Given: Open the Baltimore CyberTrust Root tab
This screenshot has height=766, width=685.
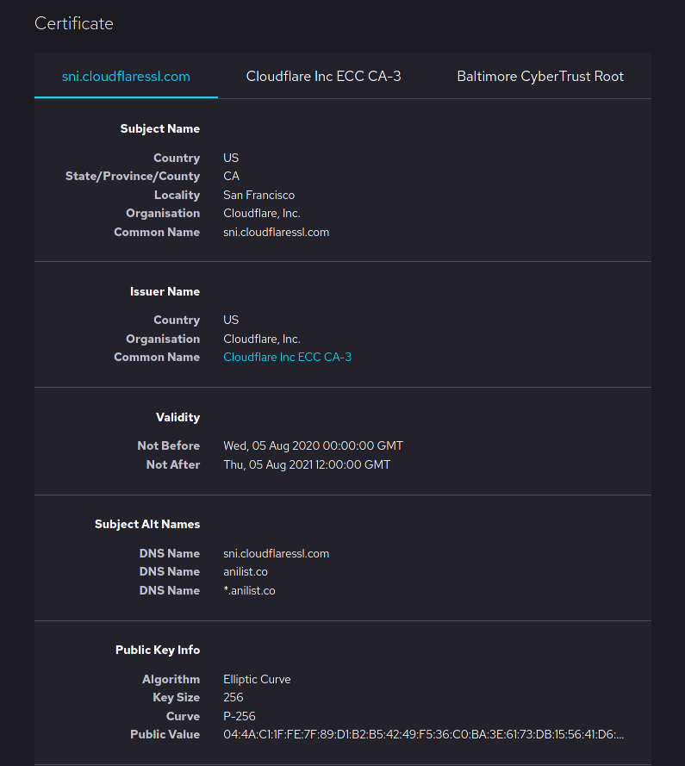Looking at the screenshot, I should (x=540, y=76).
